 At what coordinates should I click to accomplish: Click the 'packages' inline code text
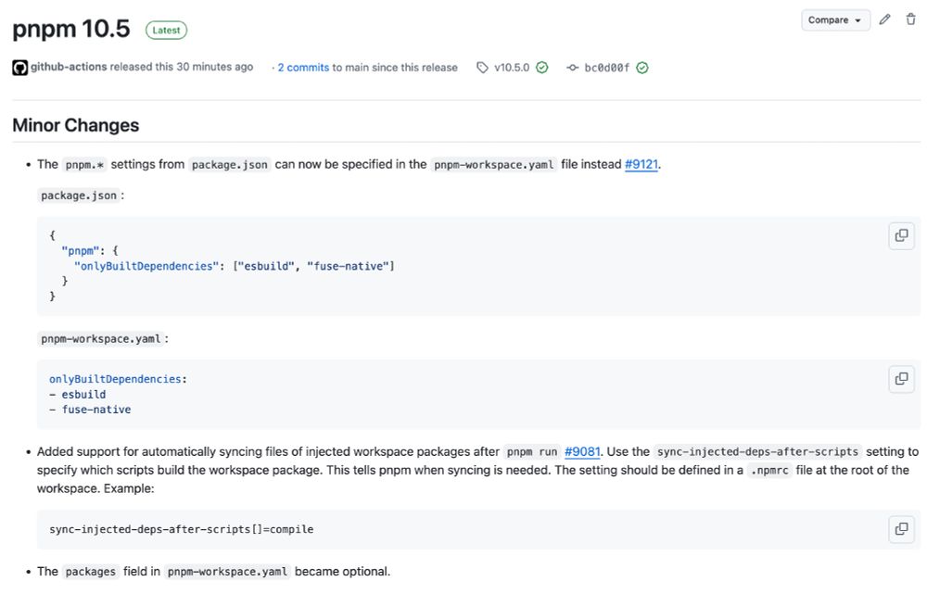point(91,572)
